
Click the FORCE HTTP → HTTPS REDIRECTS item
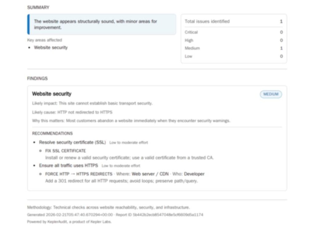pyautogui.click(x=79, y=174)
